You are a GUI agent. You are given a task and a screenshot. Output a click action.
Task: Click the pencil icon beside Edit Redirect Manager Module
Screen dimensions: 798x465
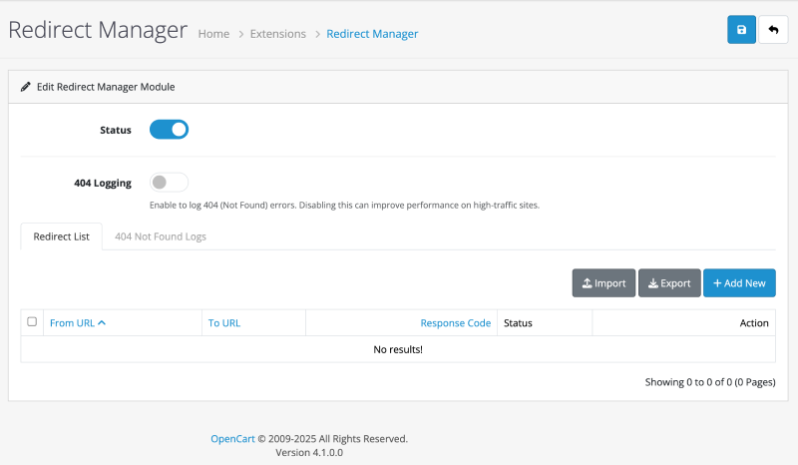(x=26, y=87)
